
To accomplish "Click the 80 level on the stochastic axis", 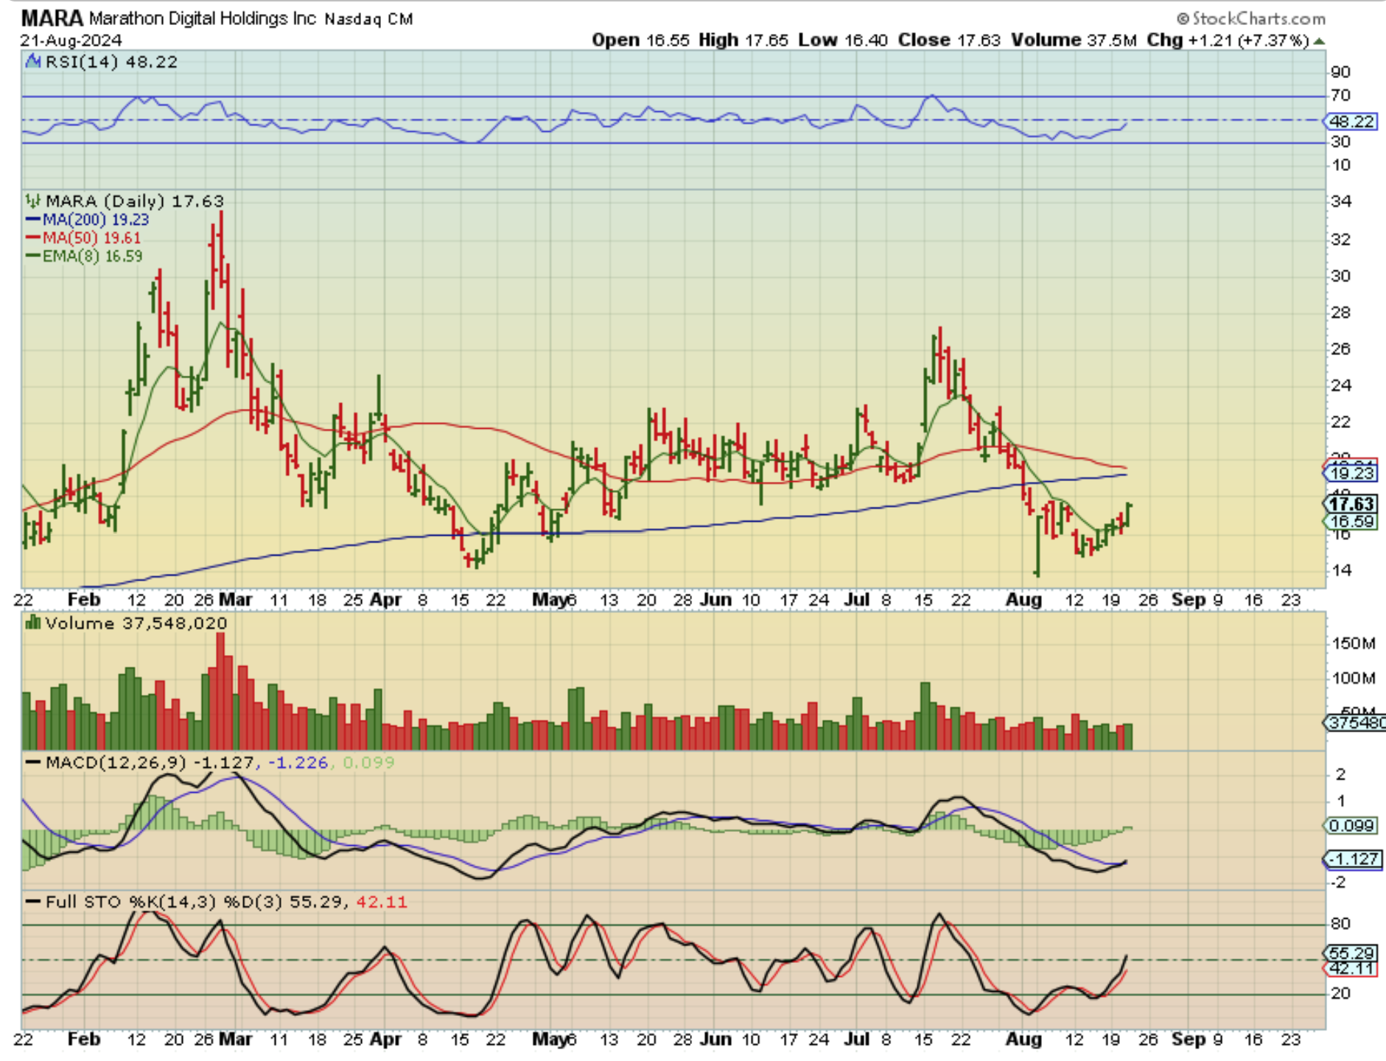I will click(x=1341, y=924).
